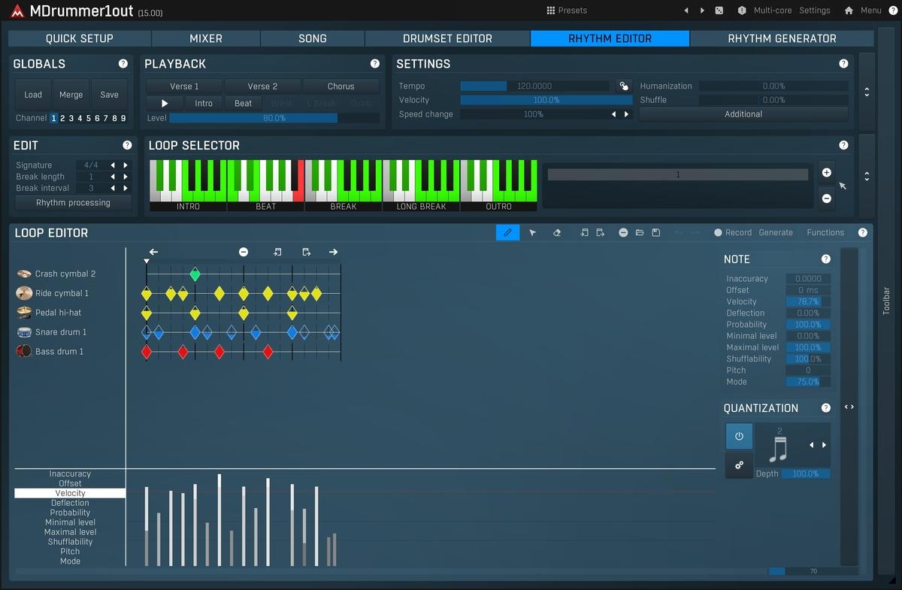Click the Rhythm processing button

(73, 203)
